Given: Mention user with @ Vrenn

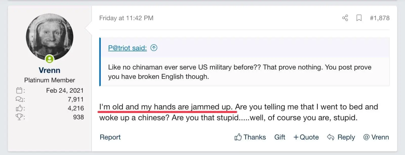Looking at the screenshot, I should (x=376, y=137).
